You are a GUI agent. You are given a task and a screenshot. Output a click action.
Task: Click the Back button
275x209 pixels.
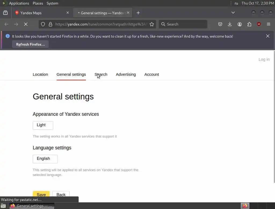point(61,194)
